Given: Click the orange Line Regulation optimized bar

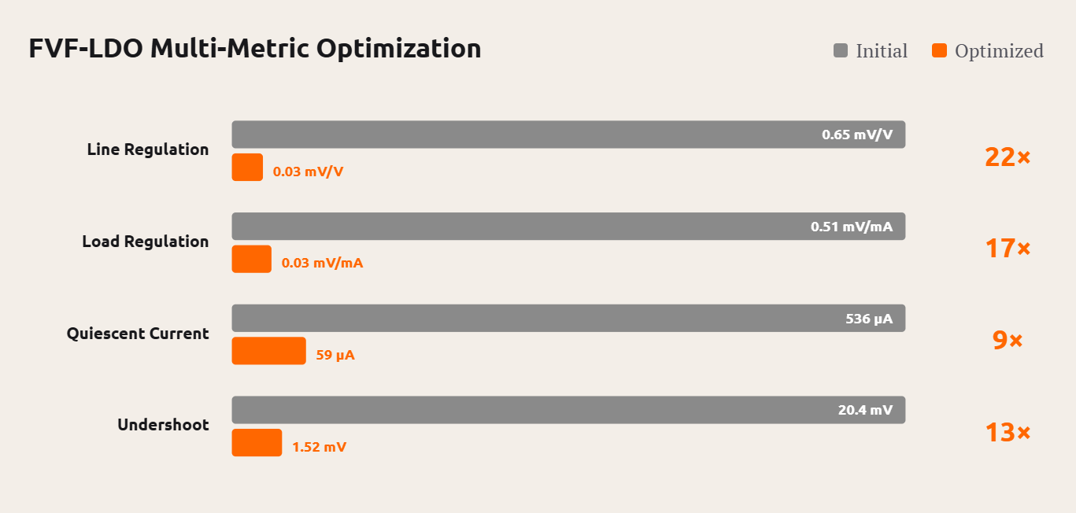Looking at the screenshot, I should [247, 168].
